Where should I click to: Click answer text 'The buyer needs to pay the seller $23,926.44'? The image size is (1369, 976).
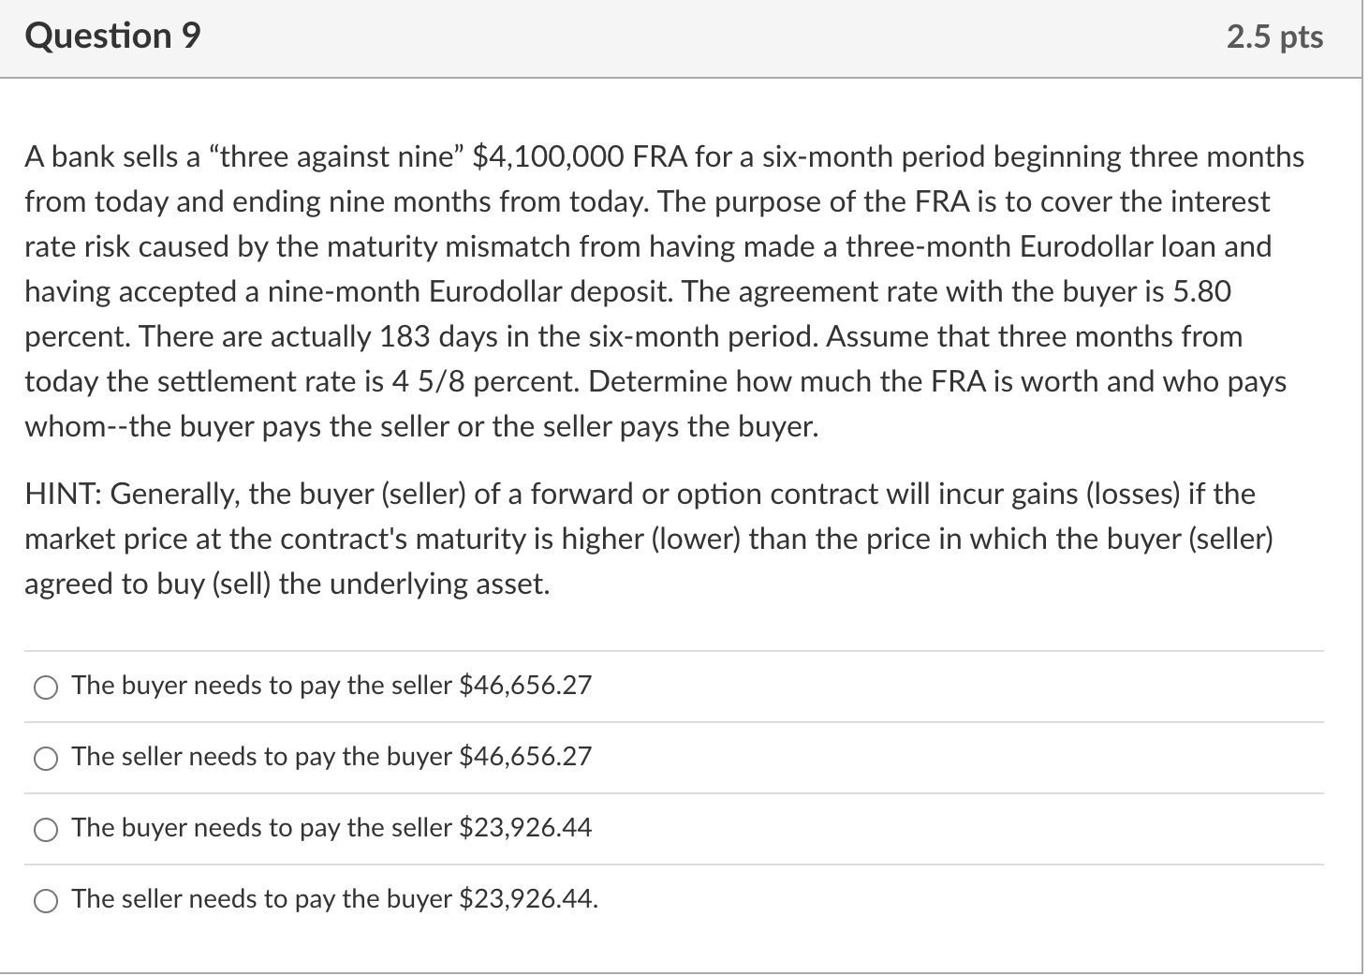coord(331,828)
